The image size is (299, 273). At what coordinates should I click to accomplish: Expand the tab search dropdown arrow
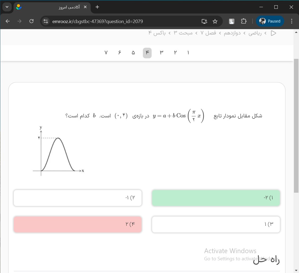[x=7, y=7]
